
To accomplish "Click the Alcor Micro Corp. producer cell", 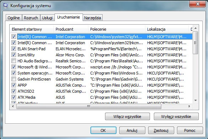I will pyautogui.click(x=70, y=55).
